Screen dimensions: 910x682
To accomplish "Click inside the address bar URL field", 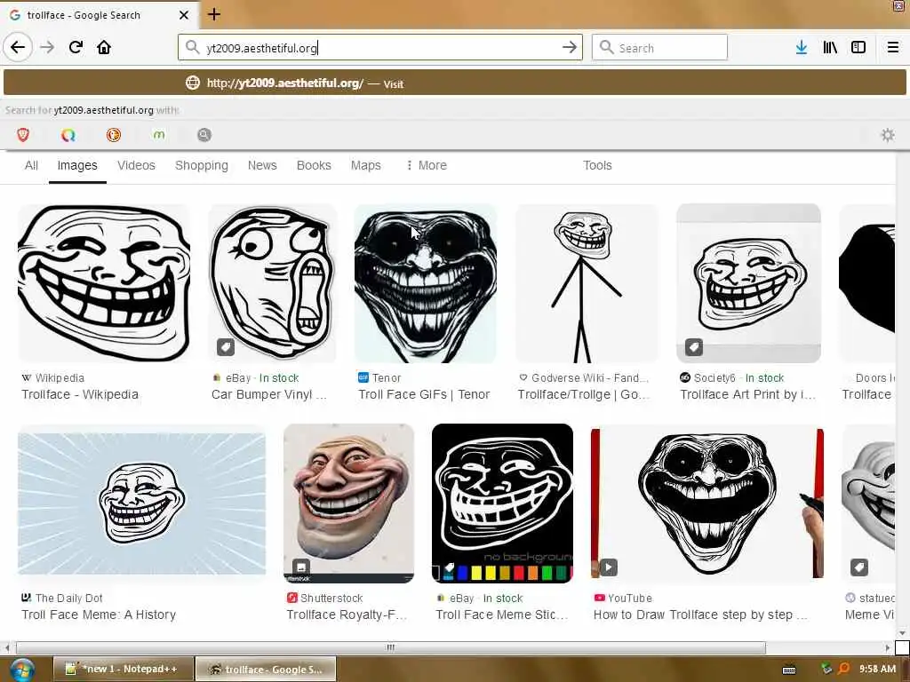I will (380, 48).
